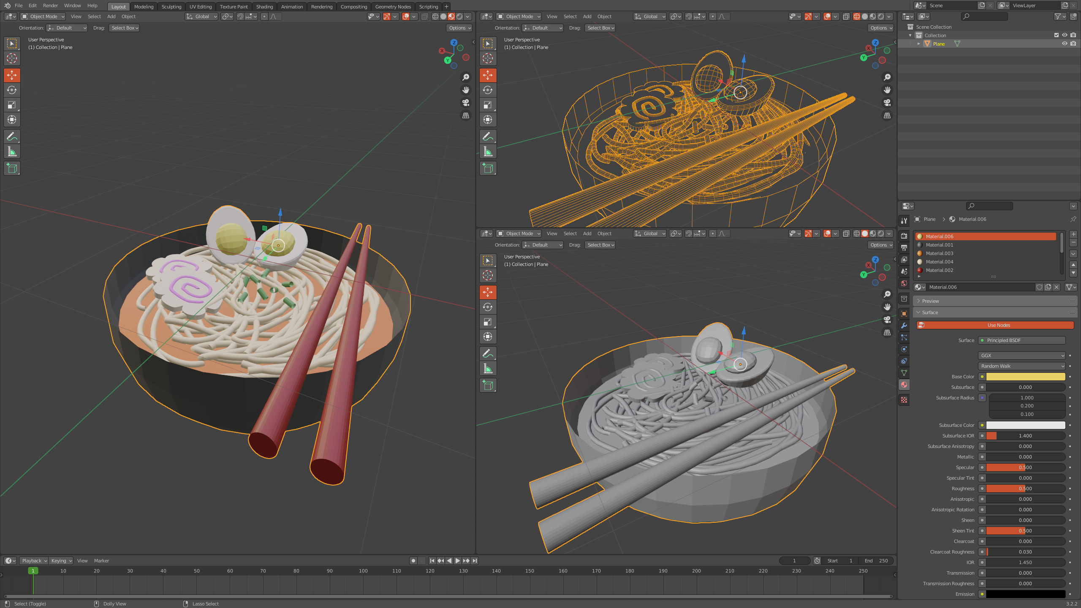
Task: Expand the Preview panel
Action: 930,301
